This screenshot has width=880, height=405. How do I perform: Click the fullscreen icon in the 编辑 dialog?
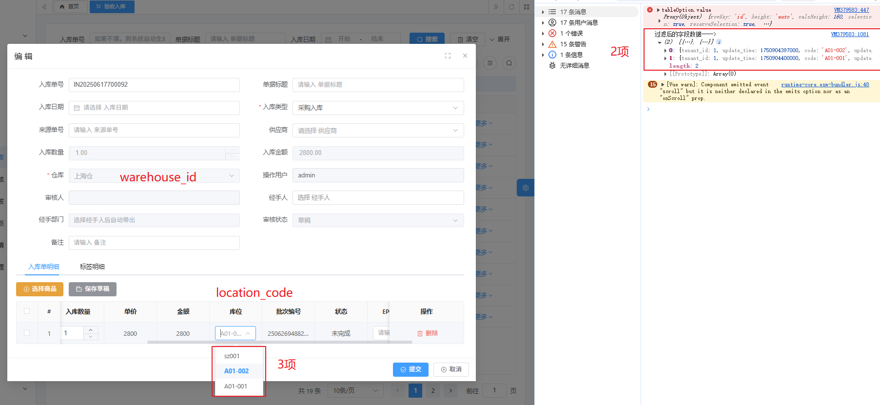(x=448, y=56)
